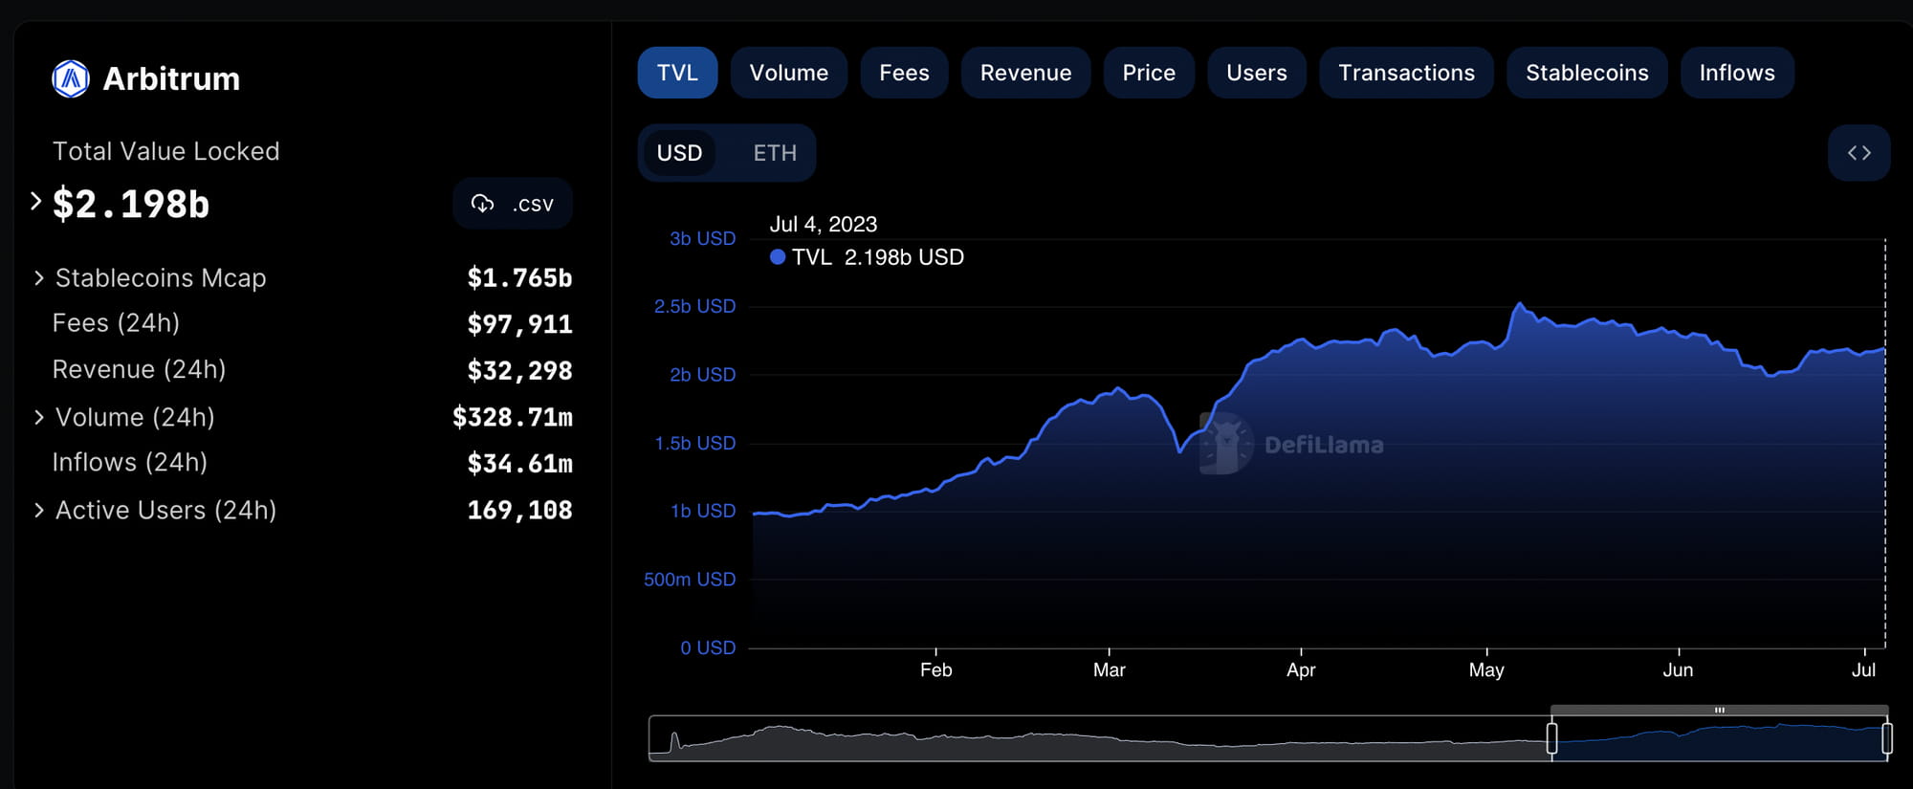The image size is (1913, 789).
Task: Click the unselected grey area of timeline overview
Action: (1098, 738)
